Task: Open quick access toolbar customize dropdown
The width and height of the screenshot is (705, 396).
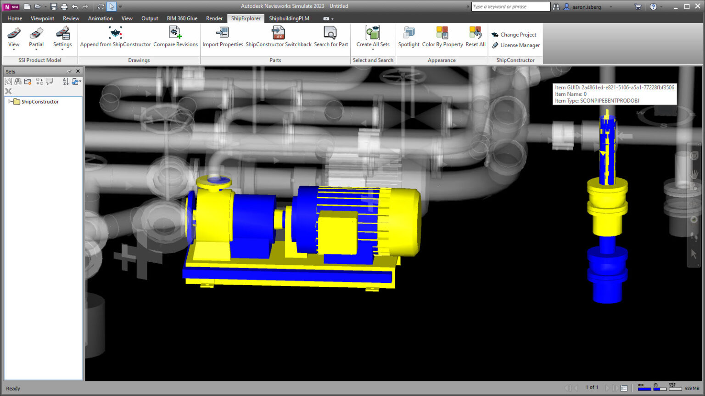Action: tap(120, 6)
